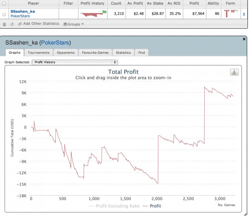Click the Profit History thumbnail graph

tap(93, 14)
